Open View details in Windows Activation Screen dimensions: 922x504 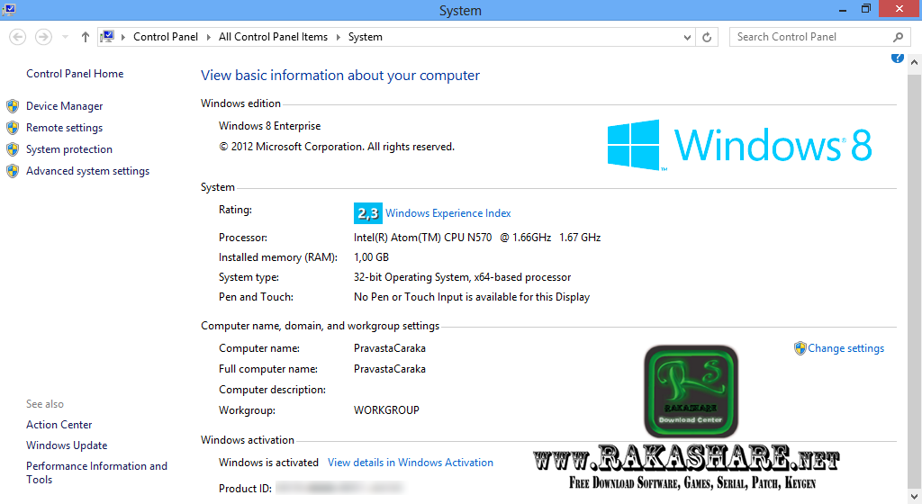[x=411, y=463]
